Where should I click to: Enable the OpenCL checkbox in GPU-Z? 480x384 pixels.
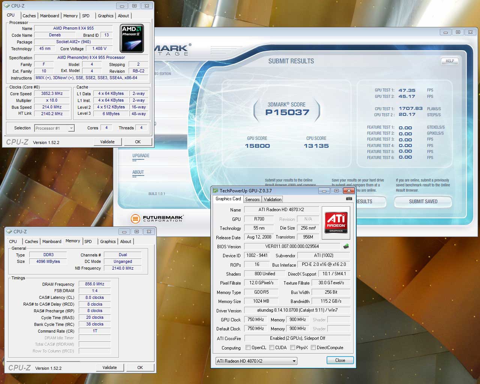248,348
